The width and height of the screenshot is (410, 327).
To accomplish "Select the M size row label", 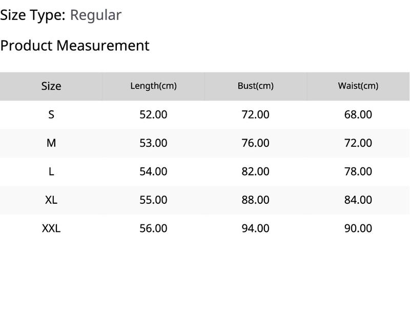I will pos(51,143).
